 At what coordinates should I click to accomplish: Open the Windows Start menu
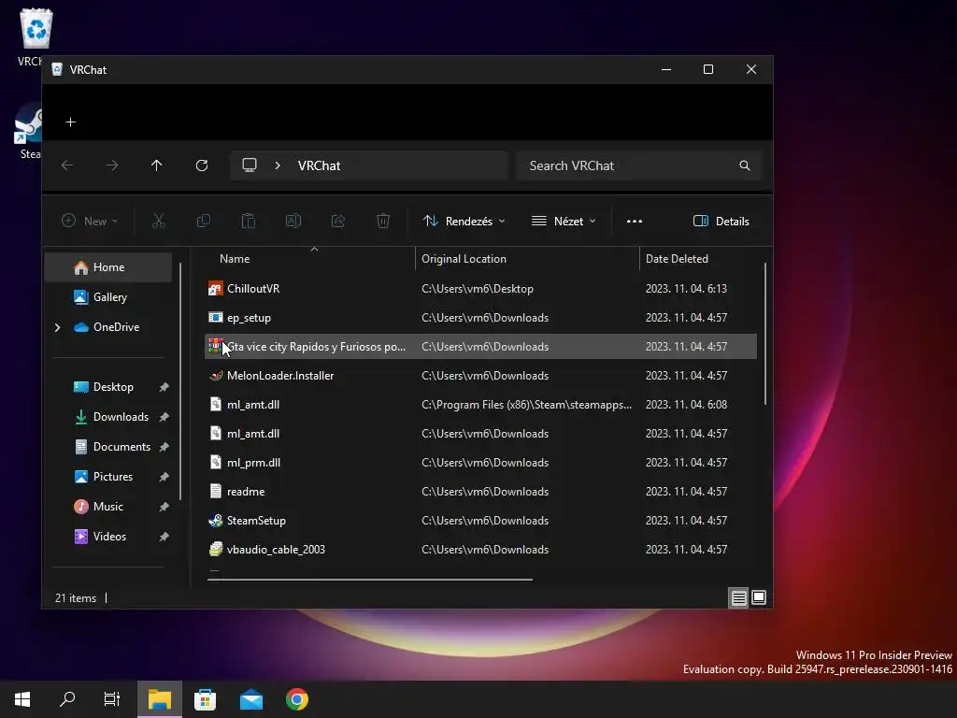(22, 699)
